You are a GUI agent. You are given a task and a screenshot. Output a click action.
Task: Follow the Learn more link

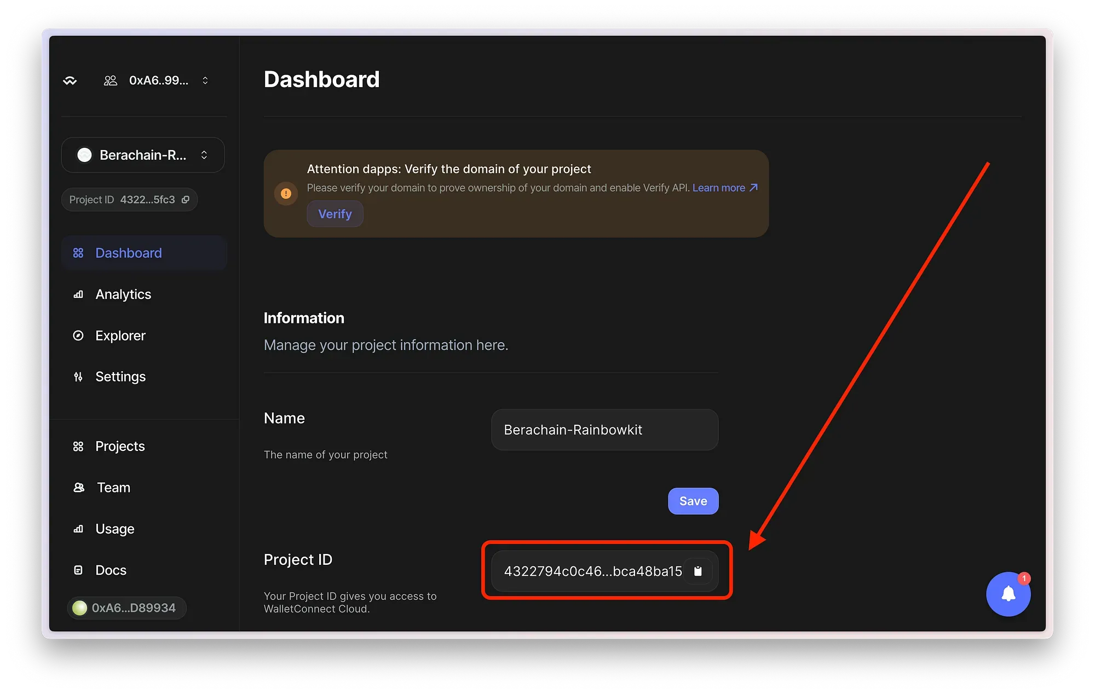click(725, 188)
